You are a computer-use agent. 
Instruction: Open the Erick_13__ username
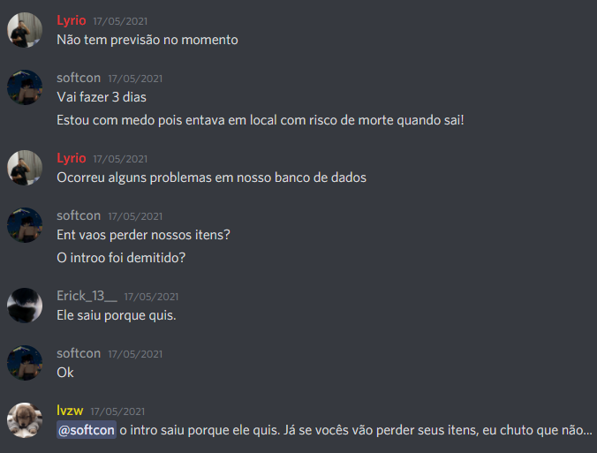click(87, 296)
